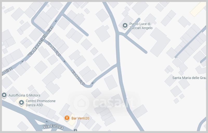This screenshot has height=133, width=208.
Task: Click the Punto Luce di Zuccari Angelo text
Action: (141, 26)
